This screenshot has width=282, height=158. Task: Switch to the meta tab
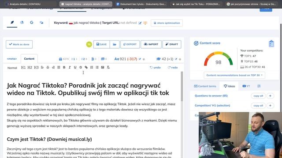12,59
